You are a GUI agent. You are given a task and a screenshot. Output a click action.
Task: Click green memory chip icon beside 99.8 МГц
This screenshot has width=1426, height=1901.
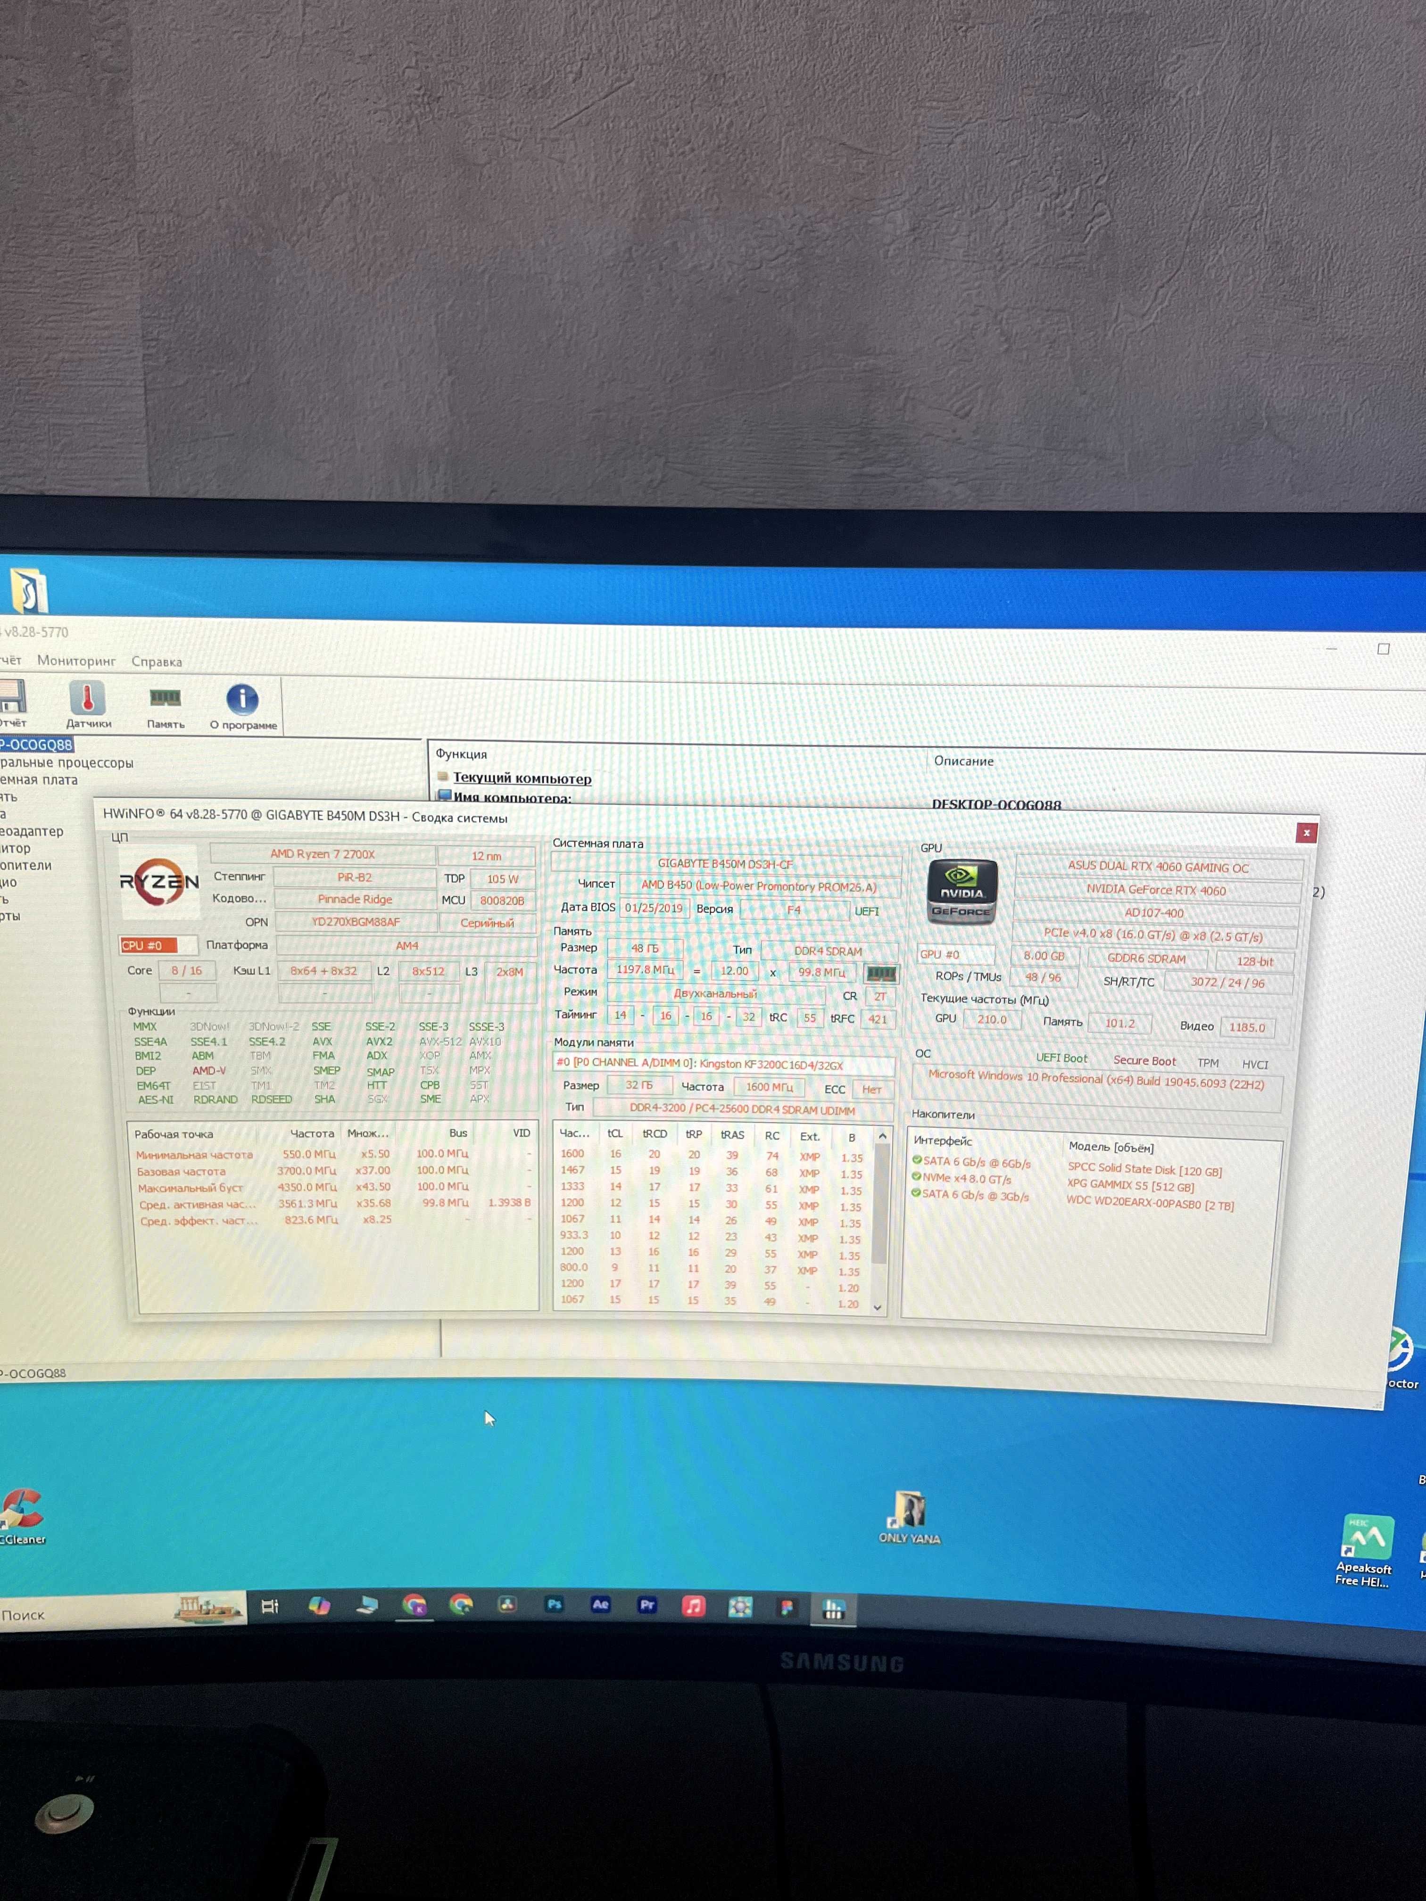pyautogui.click(x=880, y=973)
